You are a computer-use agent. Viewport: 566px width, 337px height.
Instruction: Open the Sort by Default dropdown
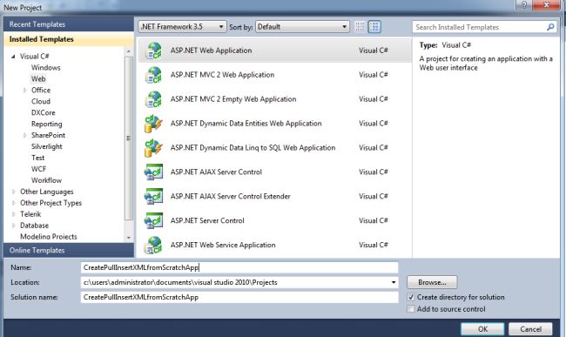tap(302, 27)
